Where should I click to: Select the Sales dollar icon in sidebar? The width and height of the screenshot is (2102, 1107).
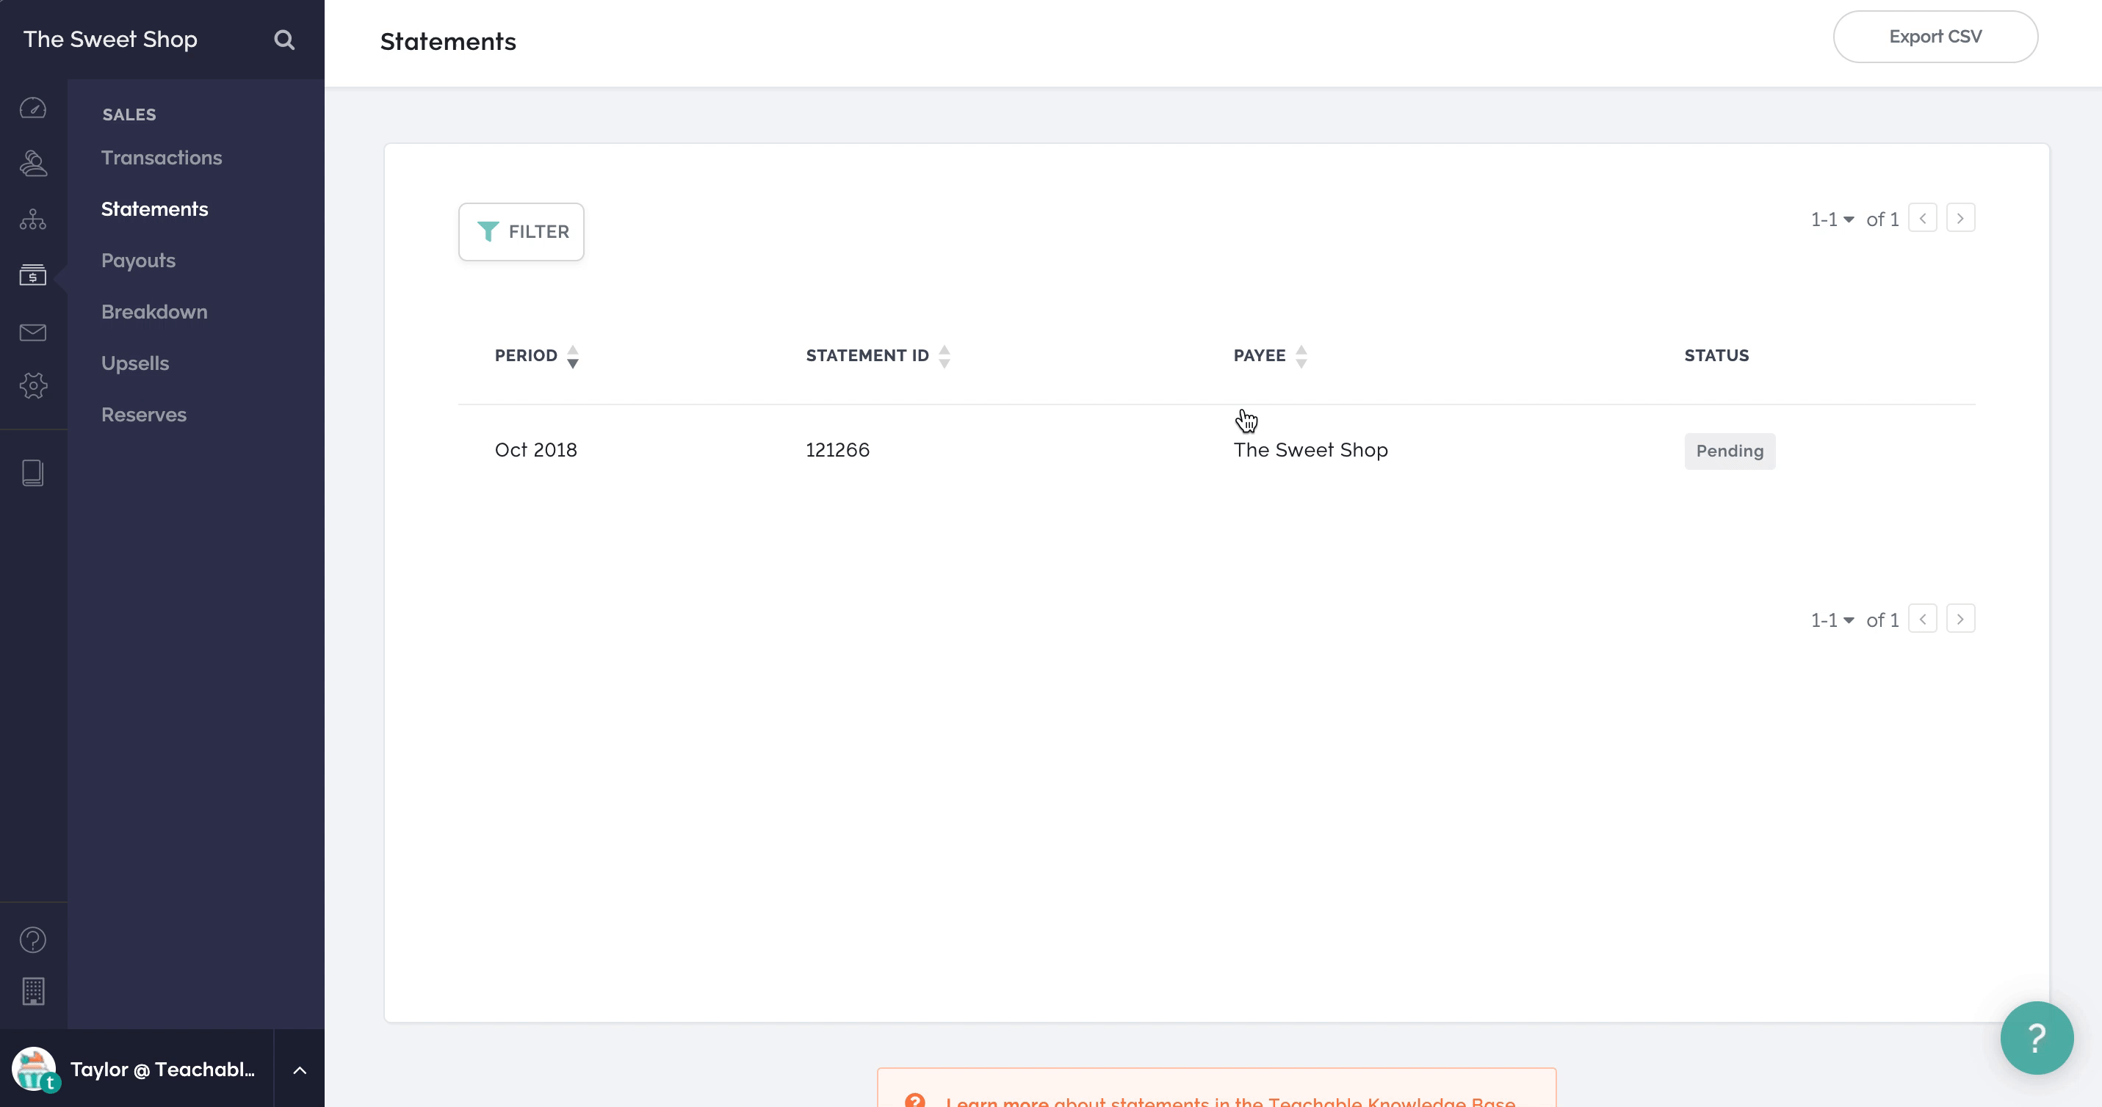click(32, 275)
